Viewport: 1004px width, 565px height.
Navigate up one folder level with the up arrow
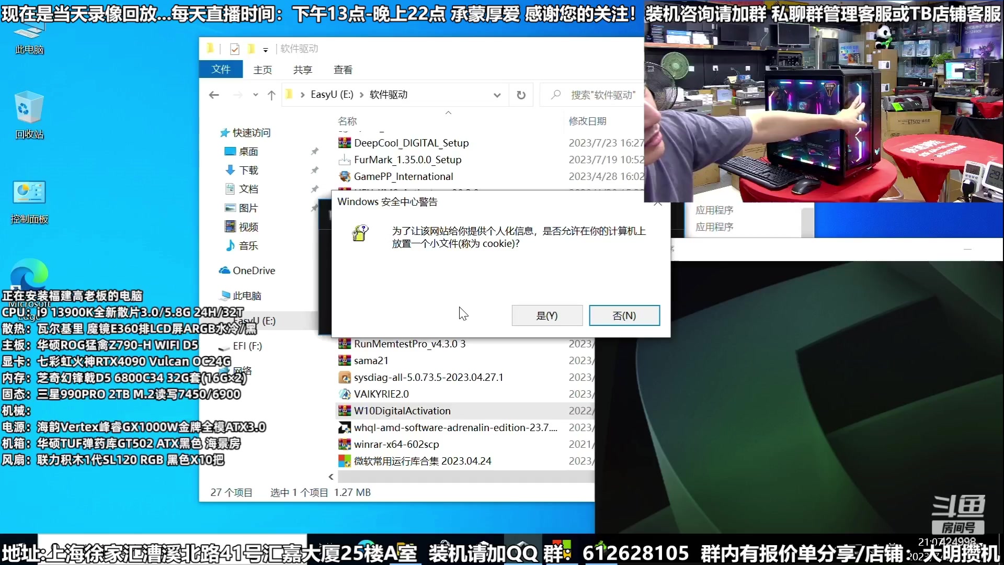(x=271, y=95)
